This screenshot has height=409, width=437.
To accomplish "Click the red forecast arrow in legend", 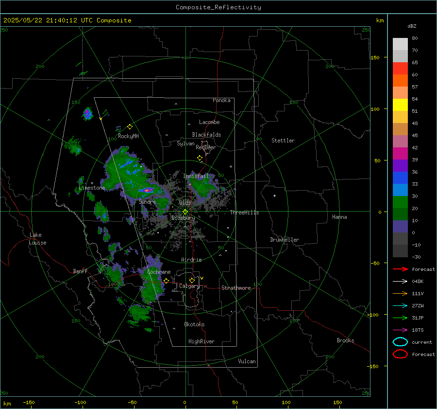I will coord(400,269).
